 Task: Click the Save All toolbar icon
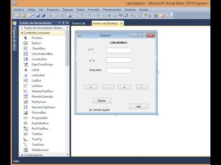coord(43,16)
